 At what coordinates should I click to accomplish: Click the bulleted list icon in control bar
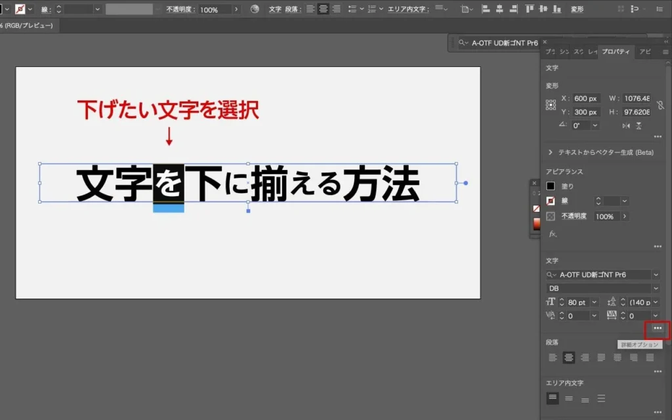click(x=354, y=9)
